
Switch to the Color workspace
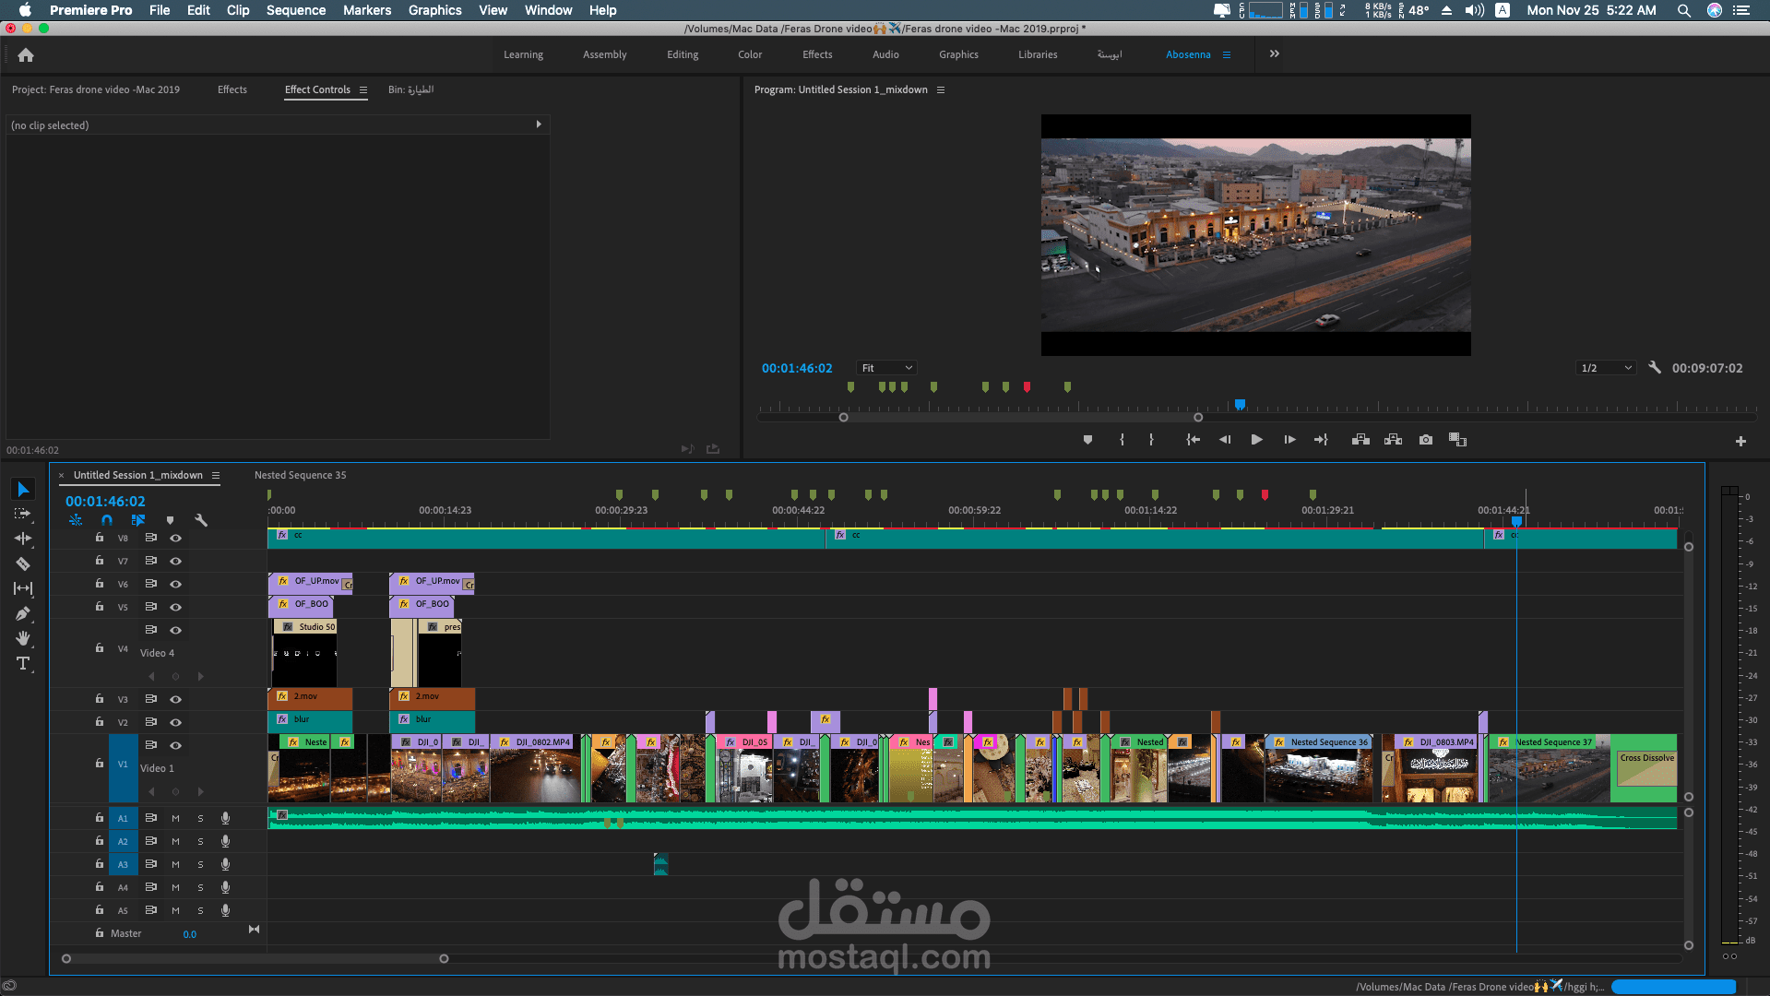tap(750, 54)
